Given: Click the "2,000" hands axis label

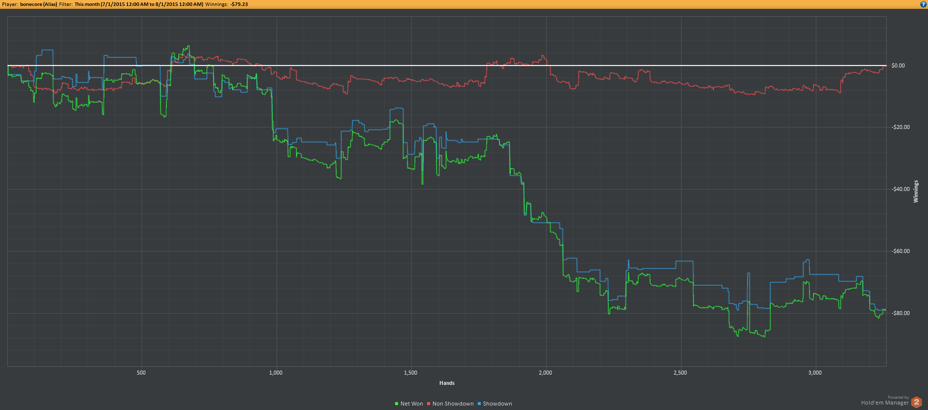Looking at the screenshot, I should tap(546, 373).
